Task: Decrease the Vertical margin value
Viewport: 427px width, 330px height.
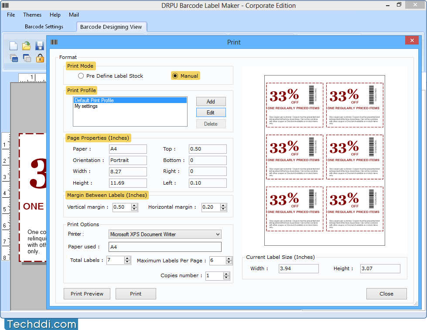Action: (134, 209)
